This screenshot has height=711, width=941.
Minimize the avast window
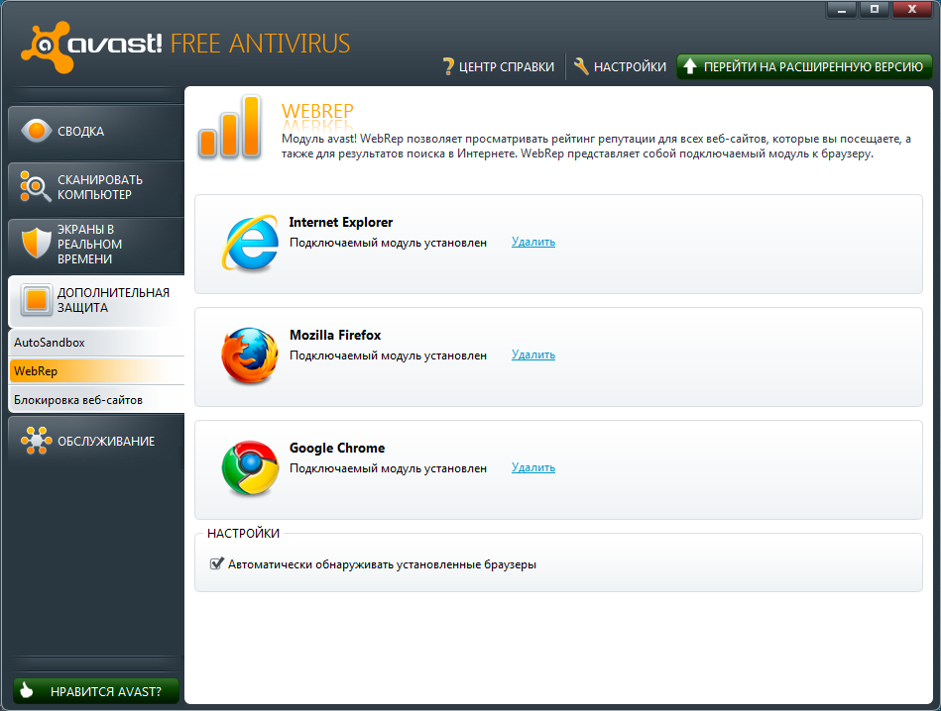click(x=842, y=10)
